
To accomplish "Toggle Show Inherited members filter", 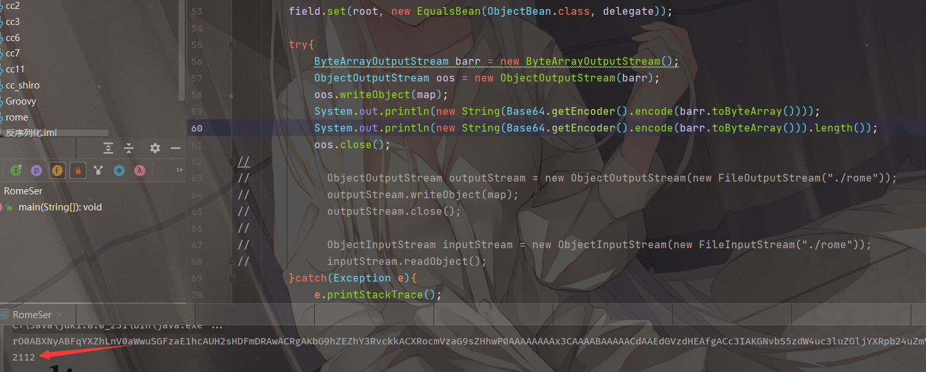I will [17, 170].
